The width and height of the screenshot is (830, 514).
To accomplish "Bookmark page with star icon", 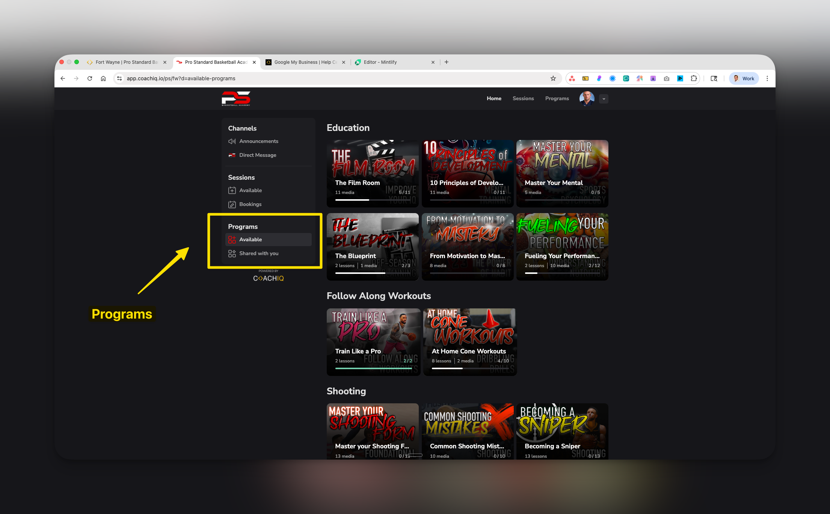I will click(x=553, y=78).
